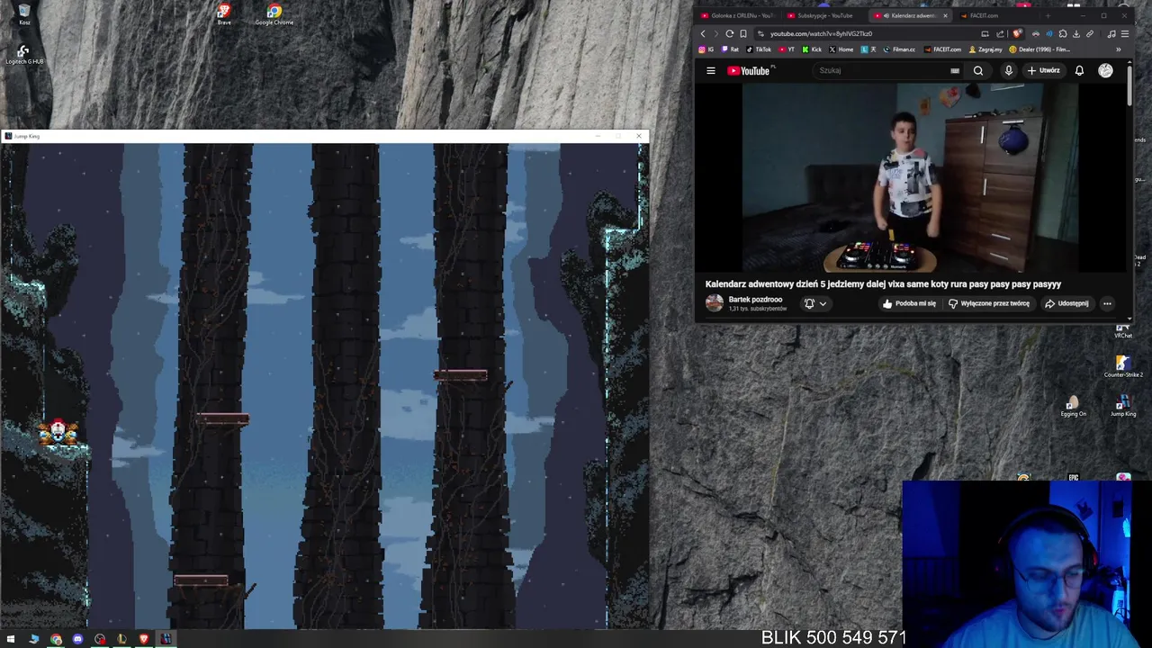This screenshot has height=648, width=1152.
Task: Open the Kick bookmark
Action: 812,49
